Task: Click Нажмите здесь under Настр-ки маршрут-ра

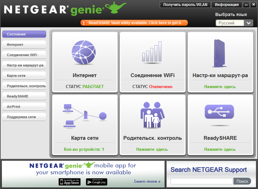Action: coord(220,87)
